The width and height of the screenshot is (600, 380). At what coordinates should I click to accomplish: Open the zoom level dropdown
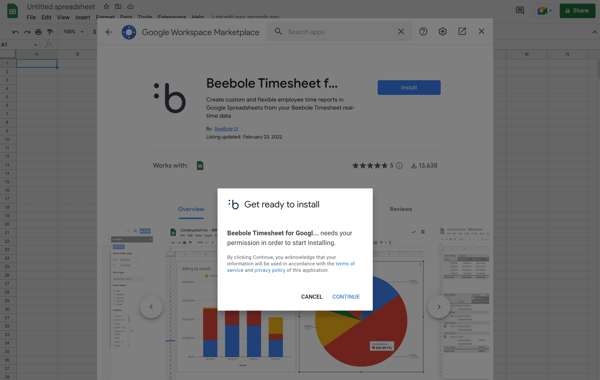(x=72, y=32)
